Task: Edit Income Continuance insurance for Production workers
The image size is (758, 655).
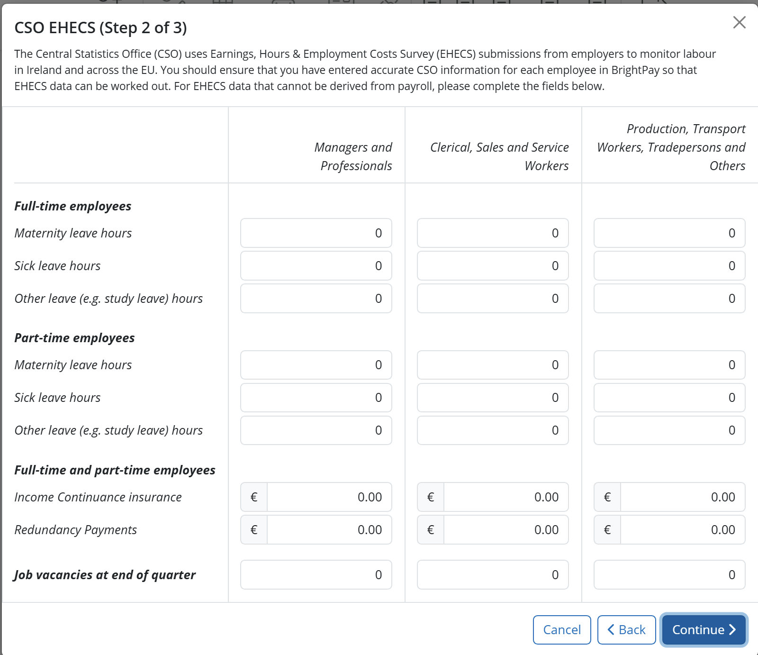Action: tap(683, 497)
